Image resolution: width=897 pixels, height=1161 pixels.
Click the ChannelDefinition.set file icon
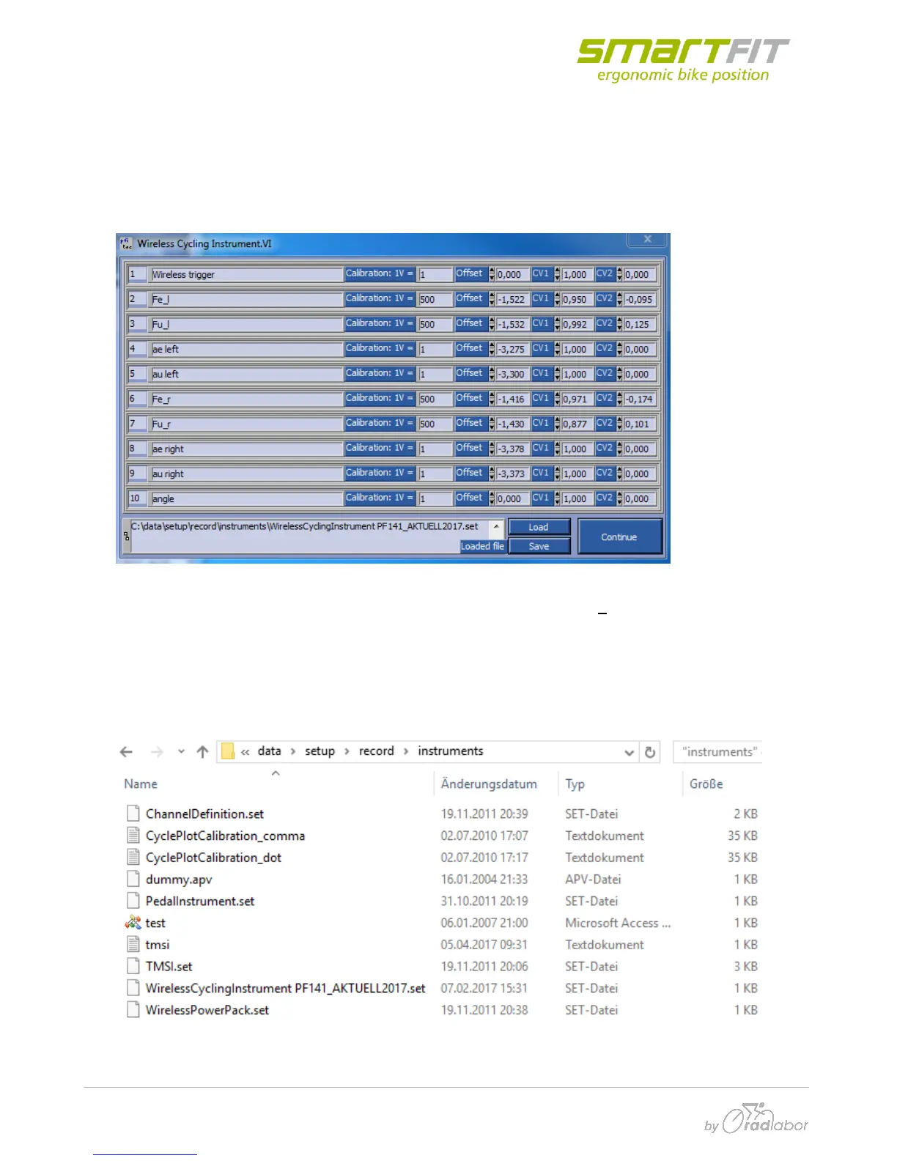click(x=133, y=814)
